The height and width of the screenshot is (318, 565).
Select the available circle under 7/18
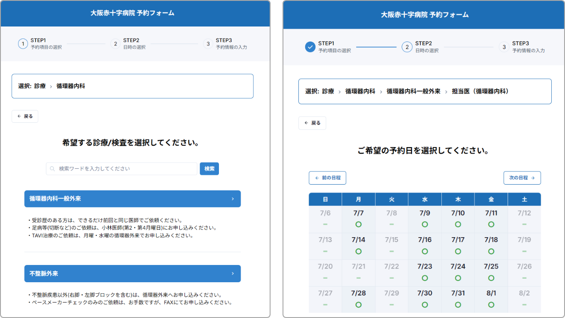click(x=491, y=251)
